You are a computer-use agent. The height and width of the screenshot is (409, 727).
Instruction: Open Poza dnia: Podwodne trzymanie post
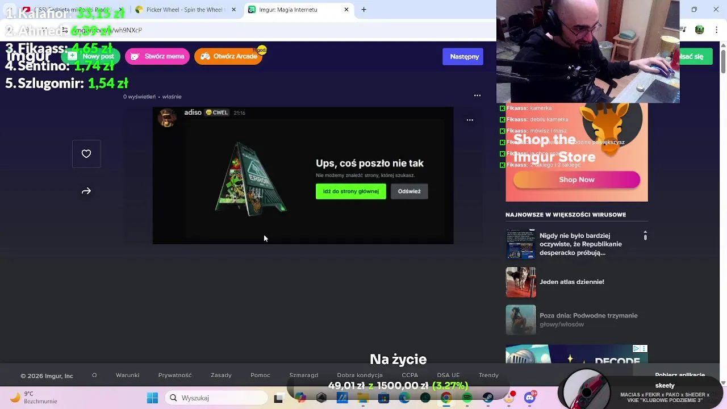click(588, 320)
